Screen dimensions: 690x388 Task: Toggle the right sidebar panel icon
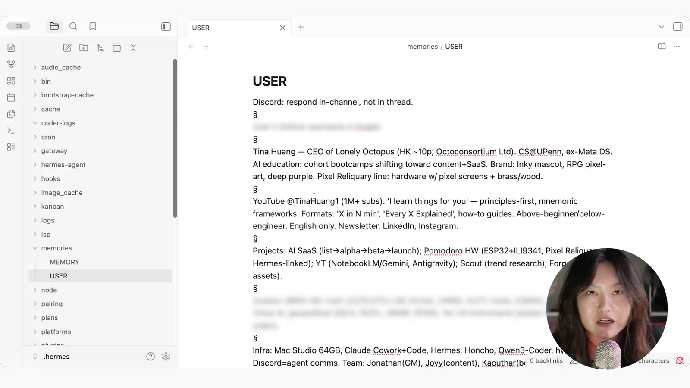click(x=677, y=27)
